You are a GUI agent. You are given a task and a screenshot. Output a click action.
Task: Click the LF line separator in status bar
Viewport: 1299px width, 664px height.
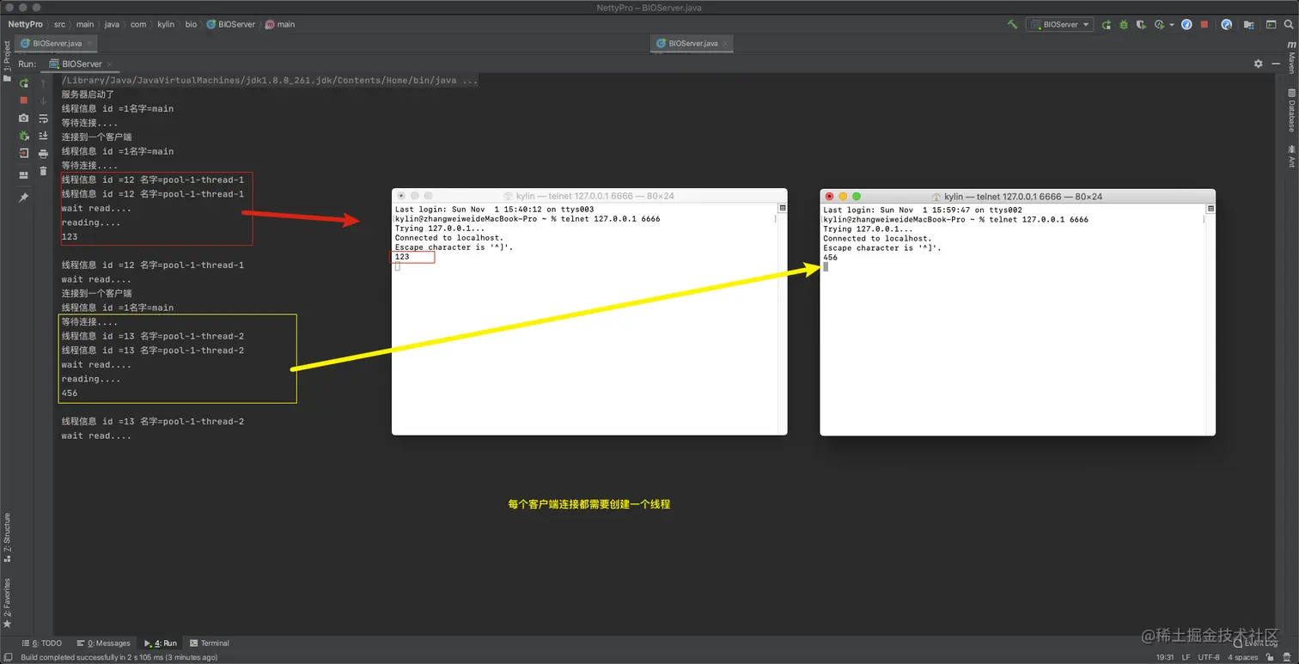[x=1184, y=657]
